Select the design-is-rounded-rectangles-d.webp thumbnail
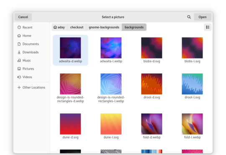 pyautogui.click(x=70, y=84)
